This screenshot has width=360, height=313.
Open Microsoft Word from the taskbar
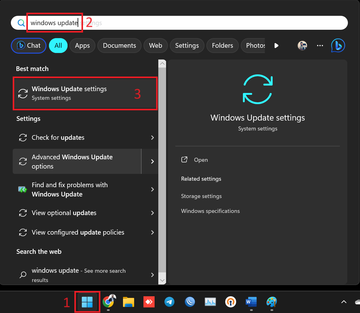251,302
